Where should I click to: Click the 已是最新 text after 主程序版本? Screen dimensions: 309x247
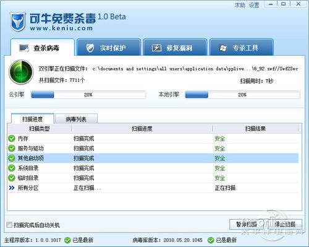(83, 240)
